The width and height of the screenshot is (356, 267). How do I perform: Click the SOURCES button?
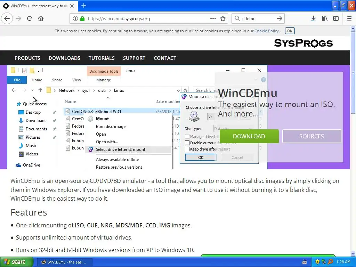[x=311, y=136]
